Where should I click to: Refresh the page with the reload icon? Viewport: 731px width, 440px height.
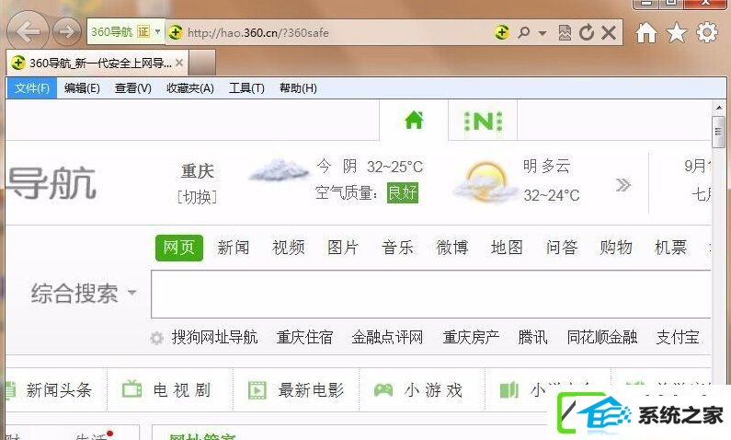point(587,32)
